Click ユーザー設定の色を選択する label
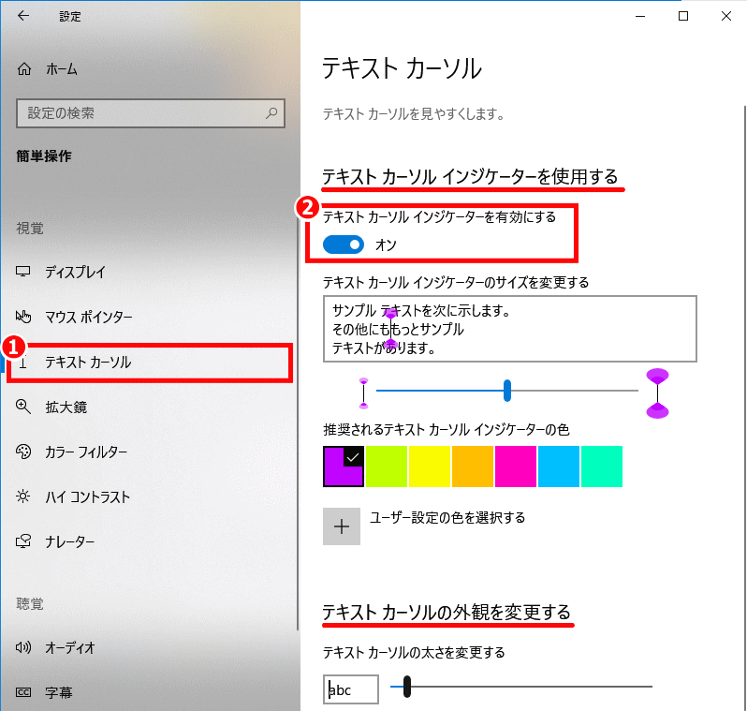747x711 pixels. click(447, 518)
